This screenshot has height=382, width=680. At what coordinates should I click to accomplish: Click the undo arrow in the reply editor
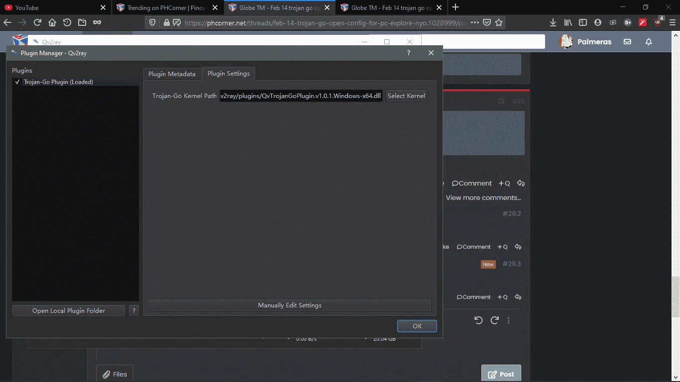point(478,320)
